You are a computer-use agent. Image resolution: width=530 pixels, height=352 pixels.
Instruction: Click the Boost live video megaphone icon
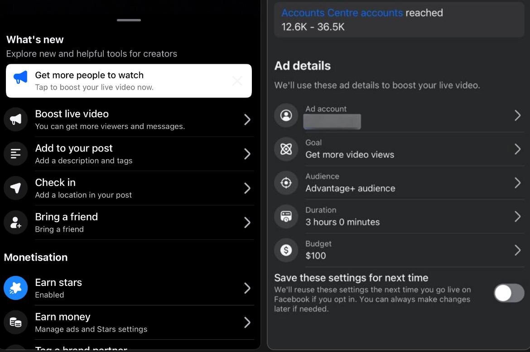pos(15,119)
